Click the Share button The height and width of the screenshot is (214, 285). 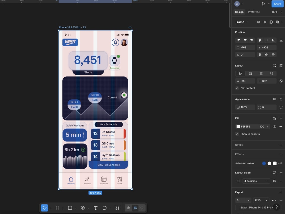pyautogui.click(x=277, y=4)
